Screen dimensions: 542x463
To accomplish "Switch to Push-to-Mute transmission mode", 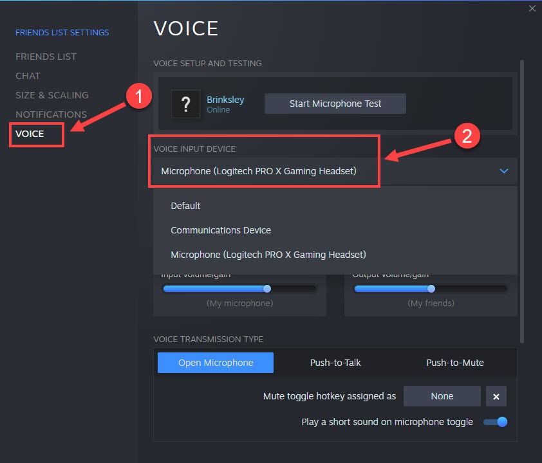I will point(454,363).
